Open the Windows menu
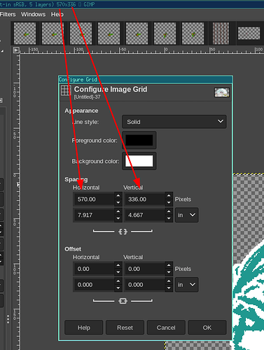 [x=33, y=15]
